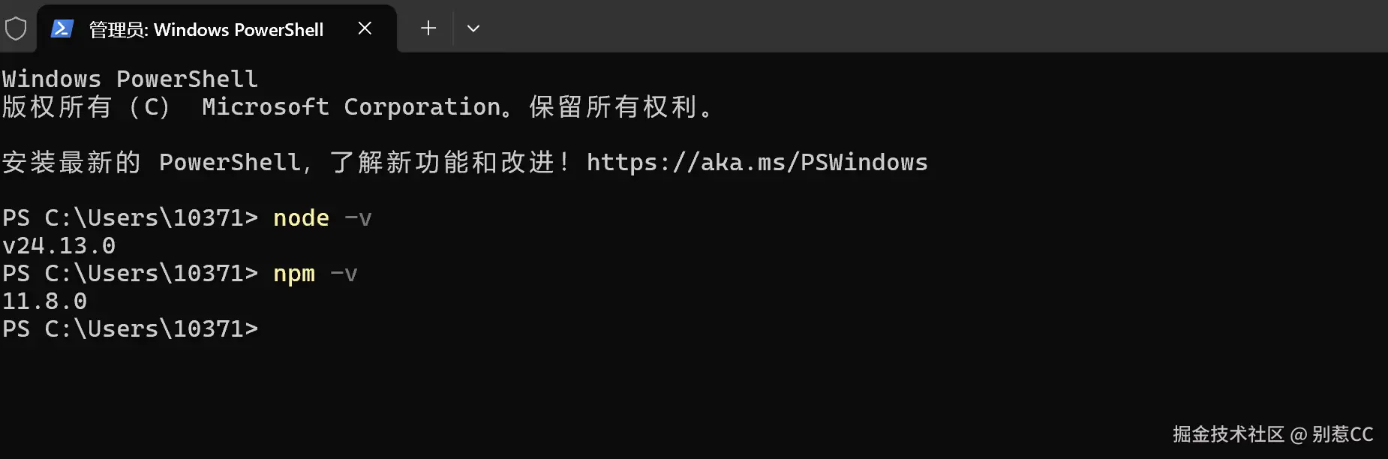Click the "Windows PowerShell" header line
This screenshot has height=459, width=1388.
tap(130, 79)
